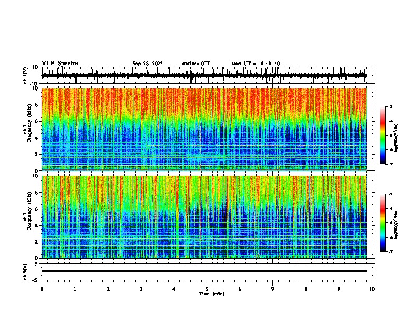Click the ch.1 voltage waveform trace
419x324 pixels.
(204, 75)
